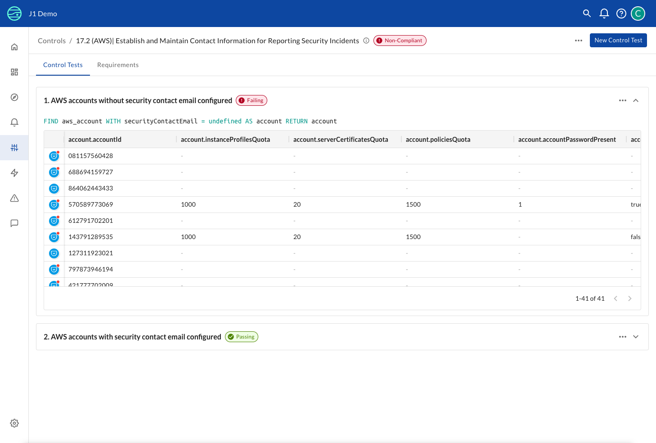
Task: Collapse the failing control test results panel
Action: [x=636, y=100]
